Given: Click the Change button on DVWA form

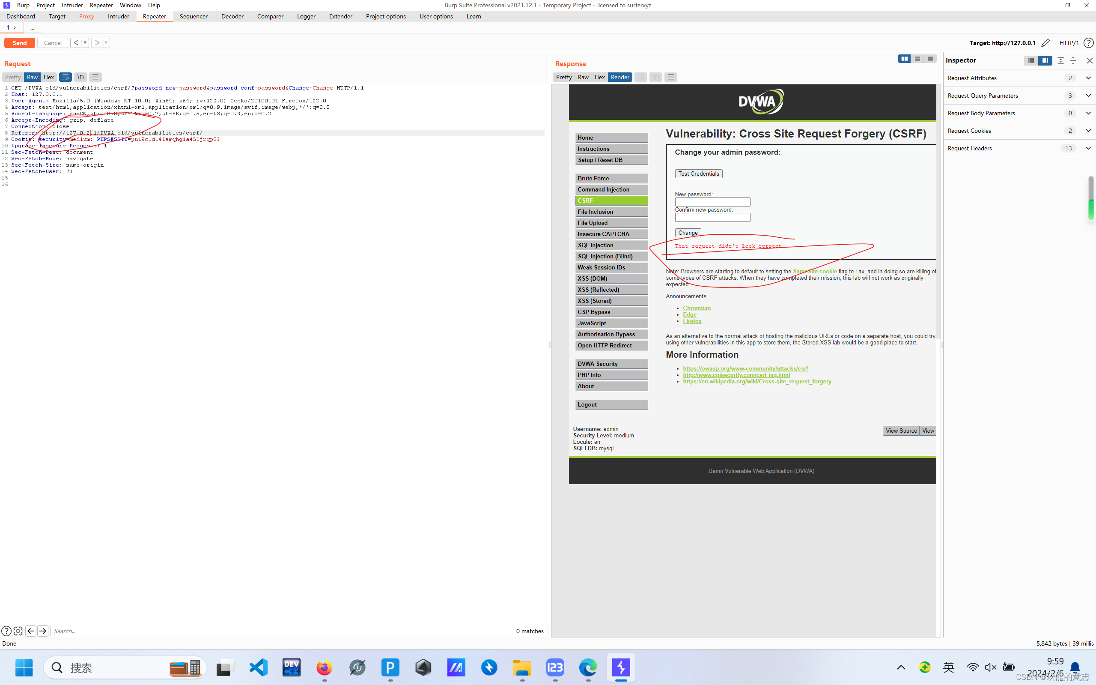Looking at the screenshot, I should [688, 233].
